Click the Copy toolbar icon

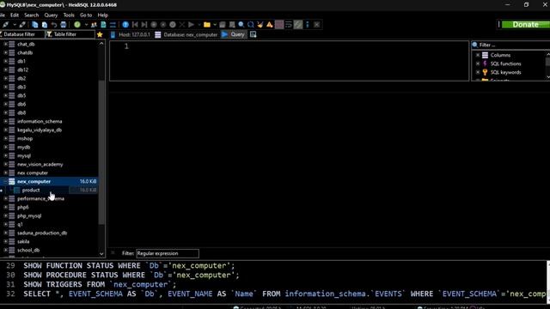coord(35,25)
